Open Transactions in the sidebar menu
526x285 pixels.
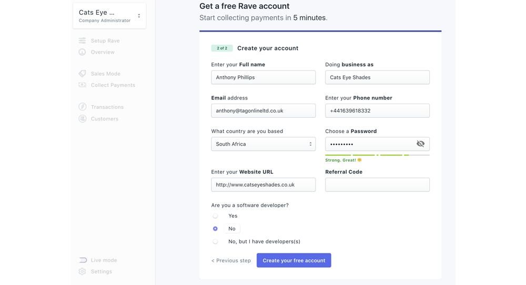click(107, 107)
